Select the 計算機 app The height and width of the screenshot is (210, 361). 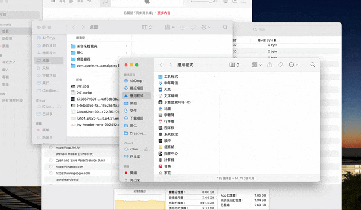pos(166,160)
